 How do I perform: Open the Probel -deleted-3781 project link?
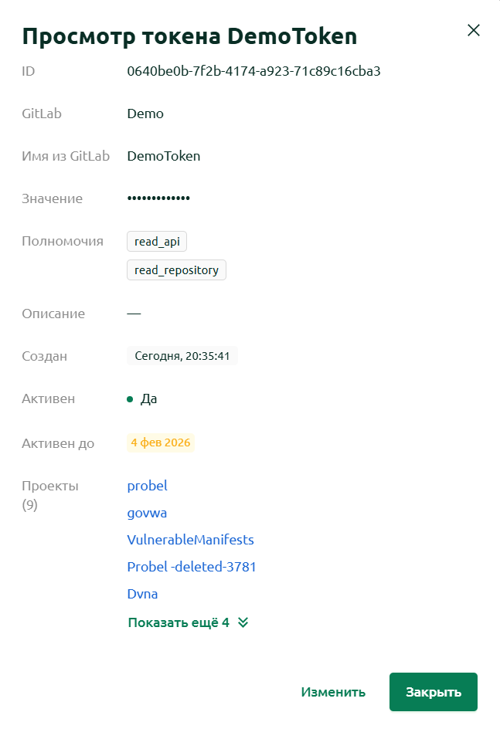[x=192, y=567]
